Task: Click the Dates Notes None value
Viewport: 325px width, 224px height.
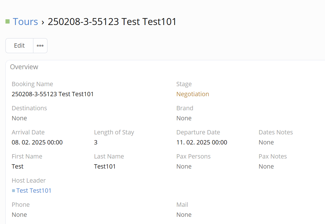Action: click(x=266, y=142)
